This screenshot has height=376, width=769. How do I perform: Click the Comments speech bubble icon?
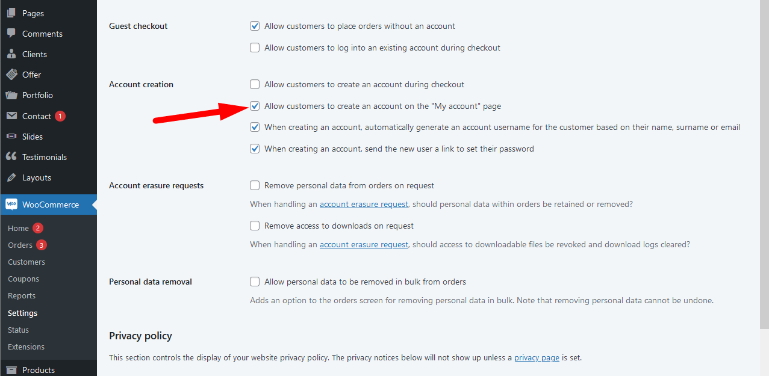(11, 34)
